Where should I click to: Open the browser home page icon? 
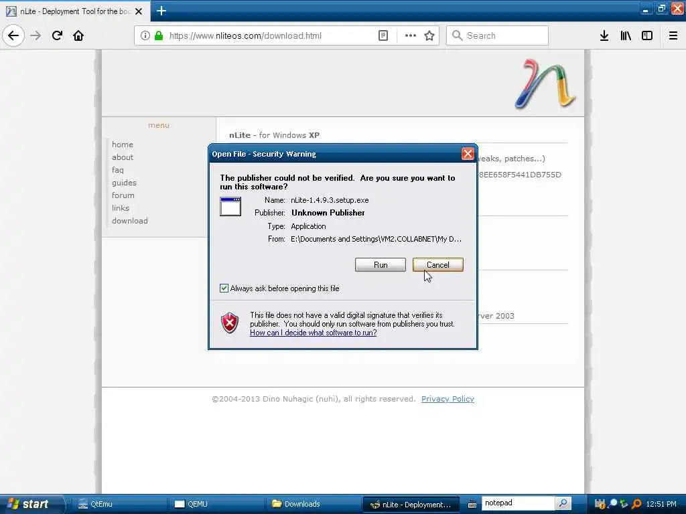pos(78,36)
